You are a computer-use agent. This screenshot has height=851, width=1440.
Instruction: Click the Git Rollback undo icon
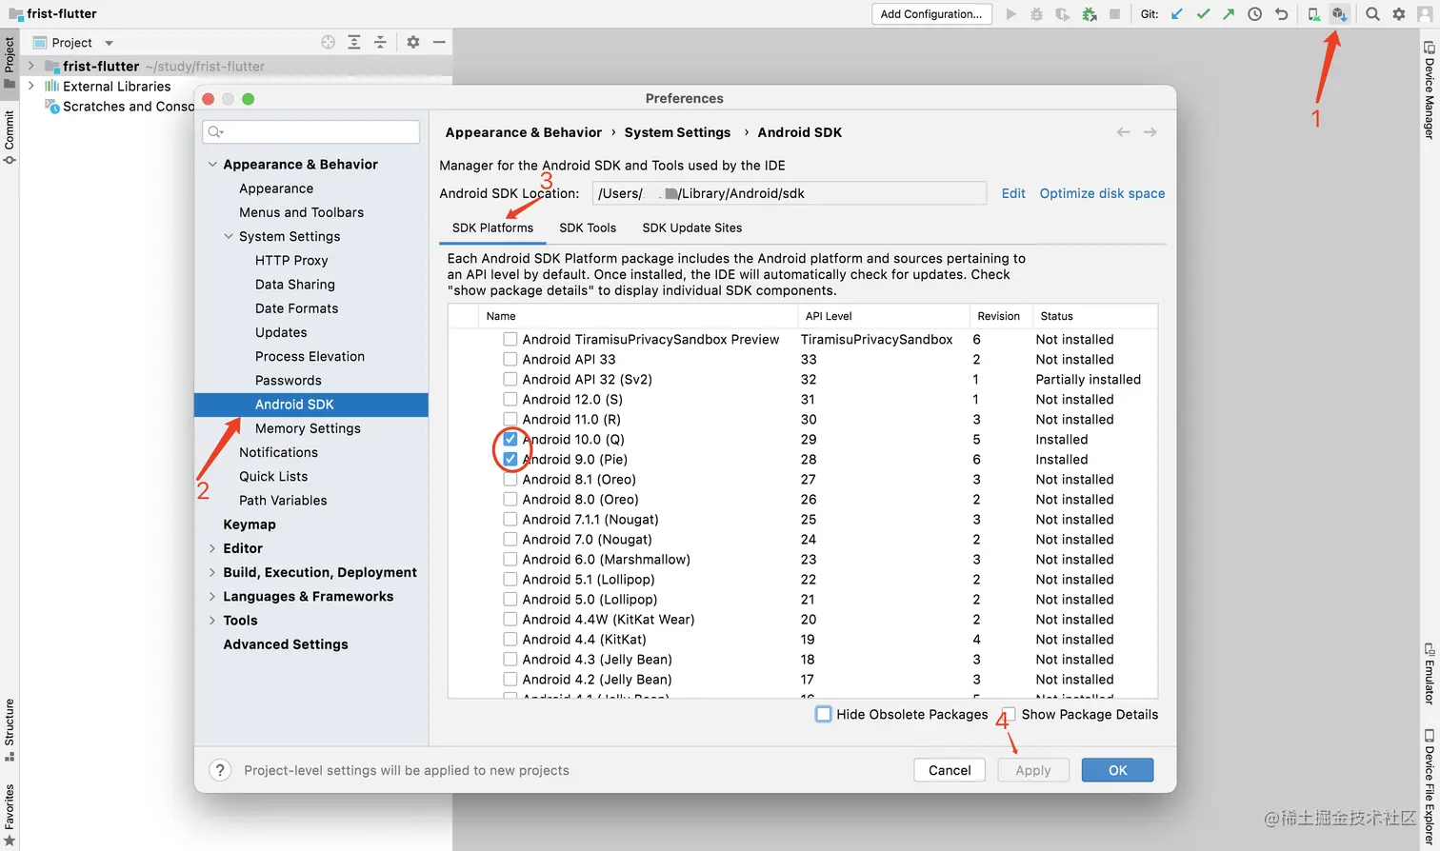(1281, 14)
